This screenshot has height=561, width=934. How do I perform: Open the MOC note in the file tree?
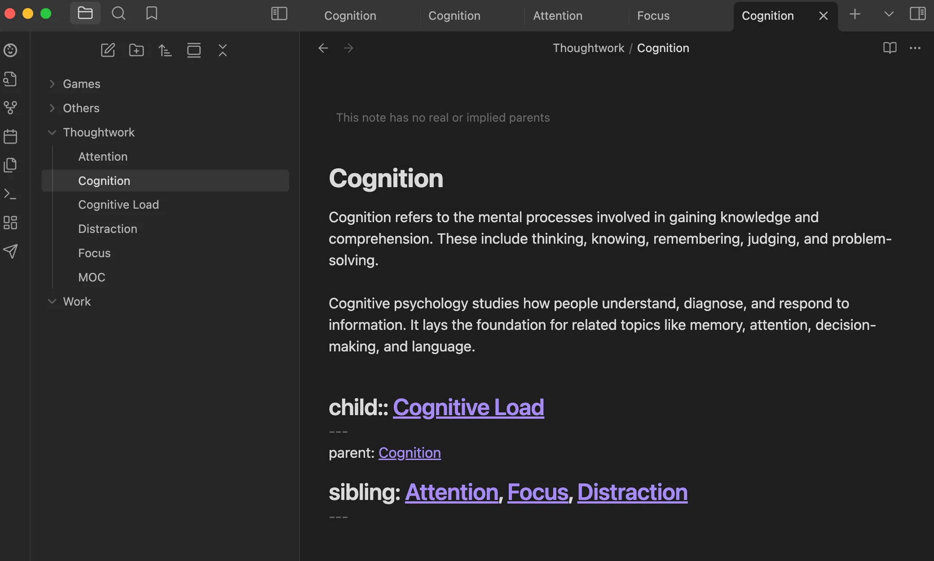click(x=92, y=277)
